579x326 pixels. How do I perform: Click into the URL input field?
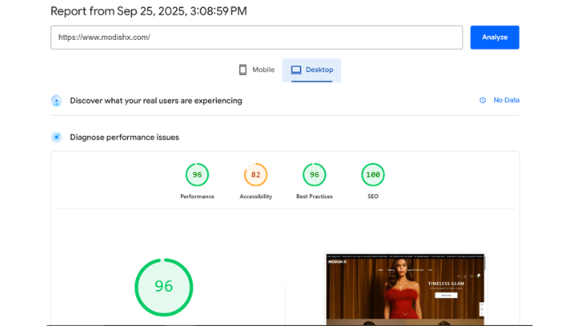point(256,37)
